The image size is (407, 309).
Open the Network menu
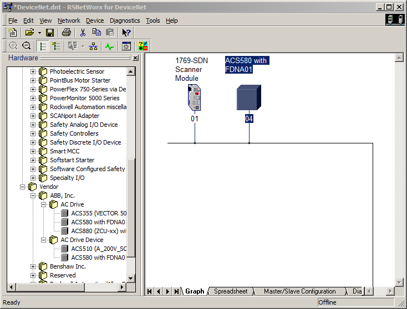[69, 20]
